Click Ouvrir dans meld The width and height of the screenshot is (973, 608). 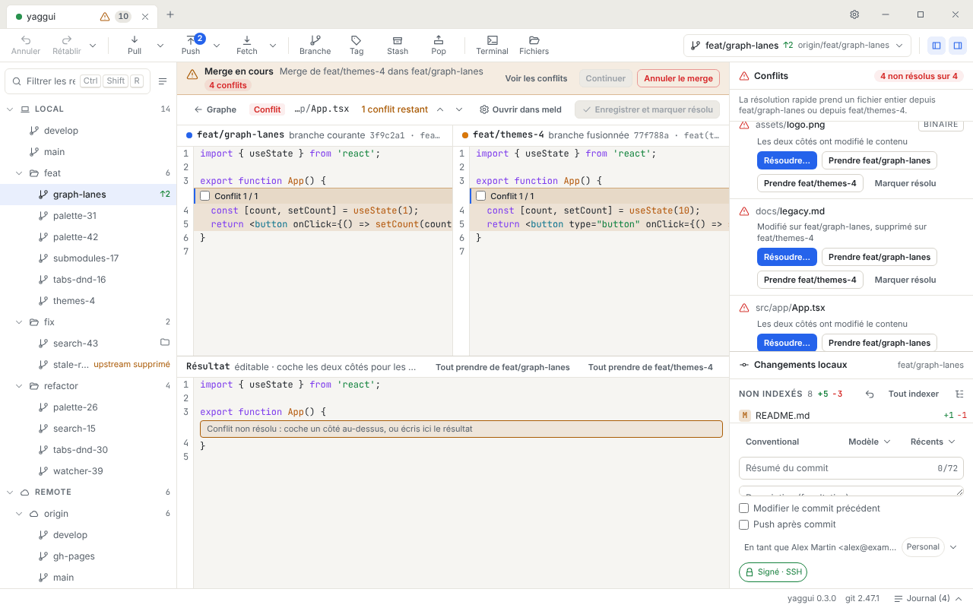point(521,109)
